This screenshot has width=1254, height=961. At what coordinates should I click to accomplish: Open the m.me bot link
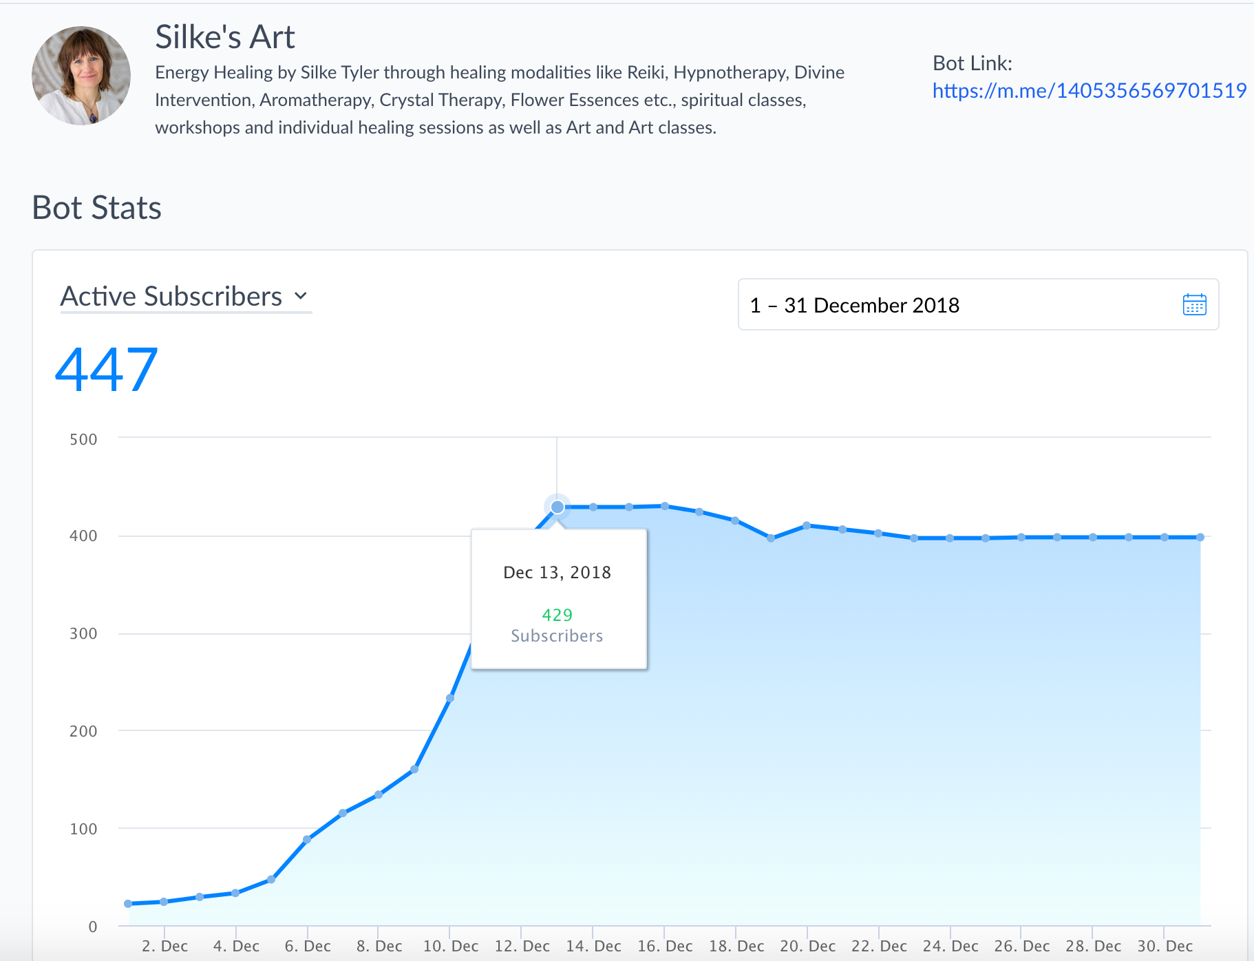[1089, 90]
